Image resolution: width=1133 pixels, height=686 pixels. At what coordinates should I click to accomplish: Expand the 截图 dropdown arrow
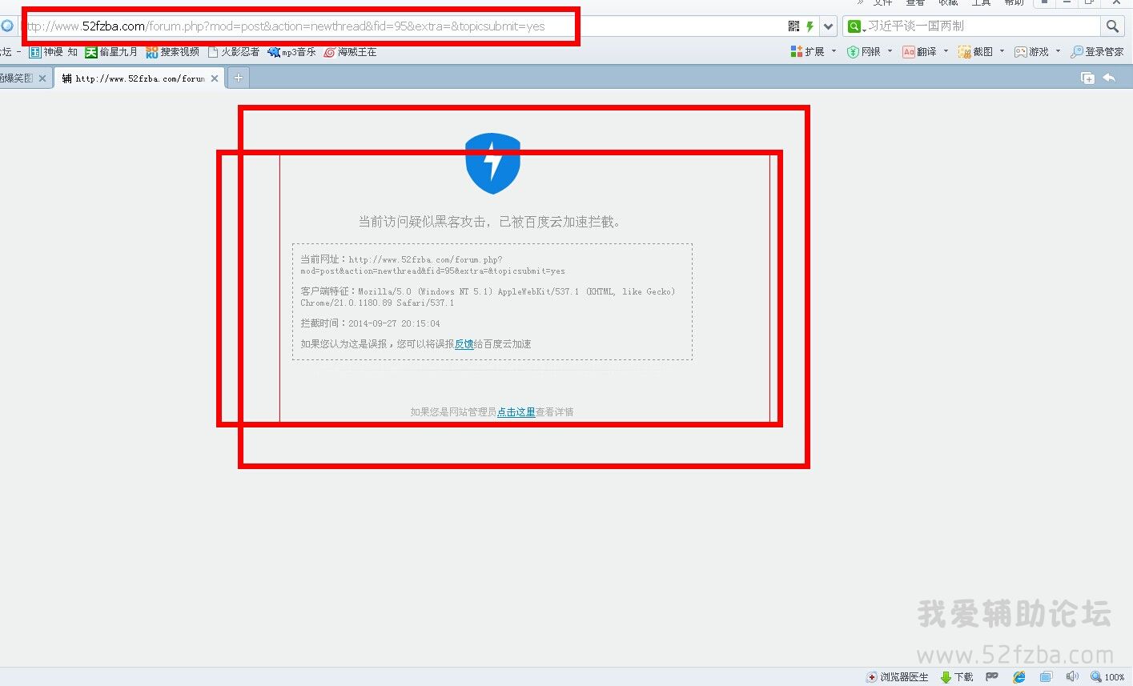[x=1002, y=51]
